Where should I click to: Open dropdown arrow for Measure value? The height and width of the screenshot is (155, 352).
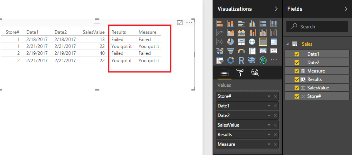[269, 144]
